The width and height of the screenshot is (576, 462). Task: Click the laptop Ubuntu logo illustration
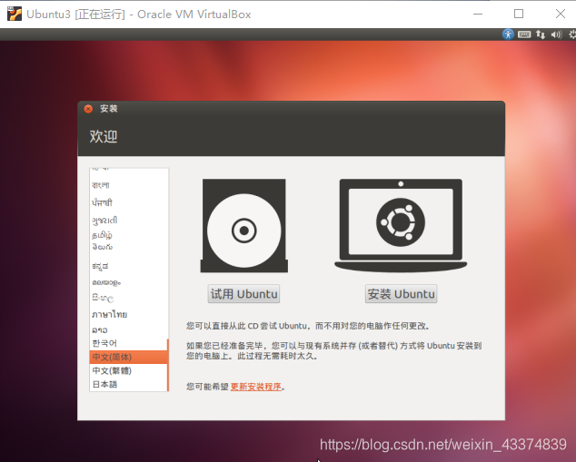401,225
